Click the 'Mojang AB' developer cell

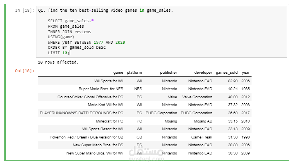point(203,121)
